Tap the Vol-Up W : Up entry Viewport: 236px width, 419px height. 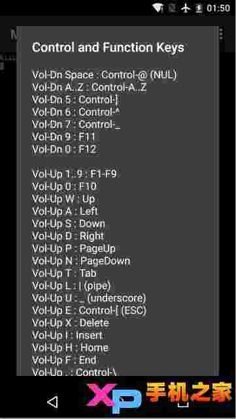pyautogui.click(x=63, y=199)
